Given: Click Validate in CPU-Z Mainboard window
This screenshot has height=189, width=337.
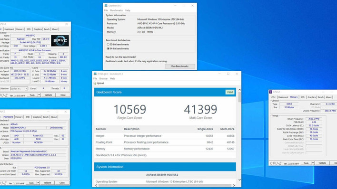Looking at the screenshot, I should (48, 183).
